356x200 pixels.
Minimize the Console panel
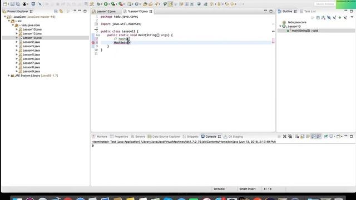point(346,136)
